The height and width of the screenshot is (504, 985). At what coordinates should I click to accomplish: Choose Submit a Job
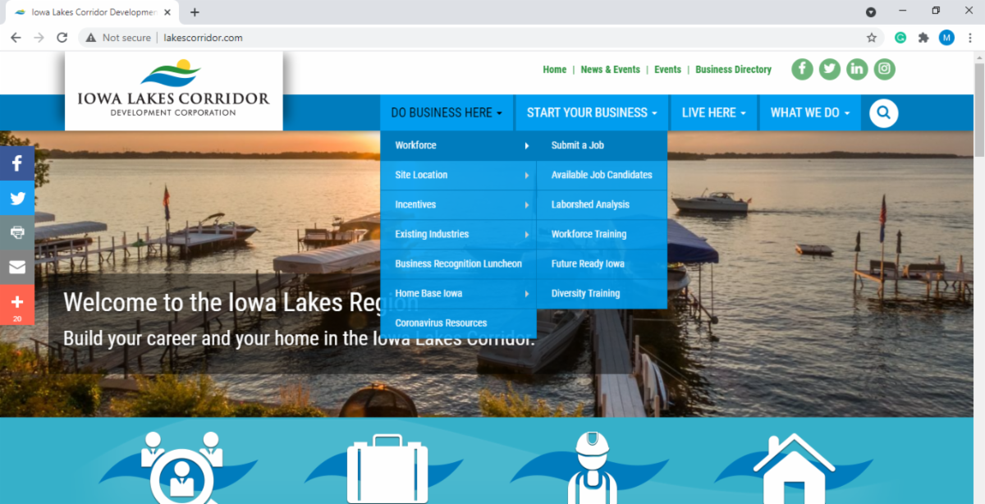tap(602, 145)
